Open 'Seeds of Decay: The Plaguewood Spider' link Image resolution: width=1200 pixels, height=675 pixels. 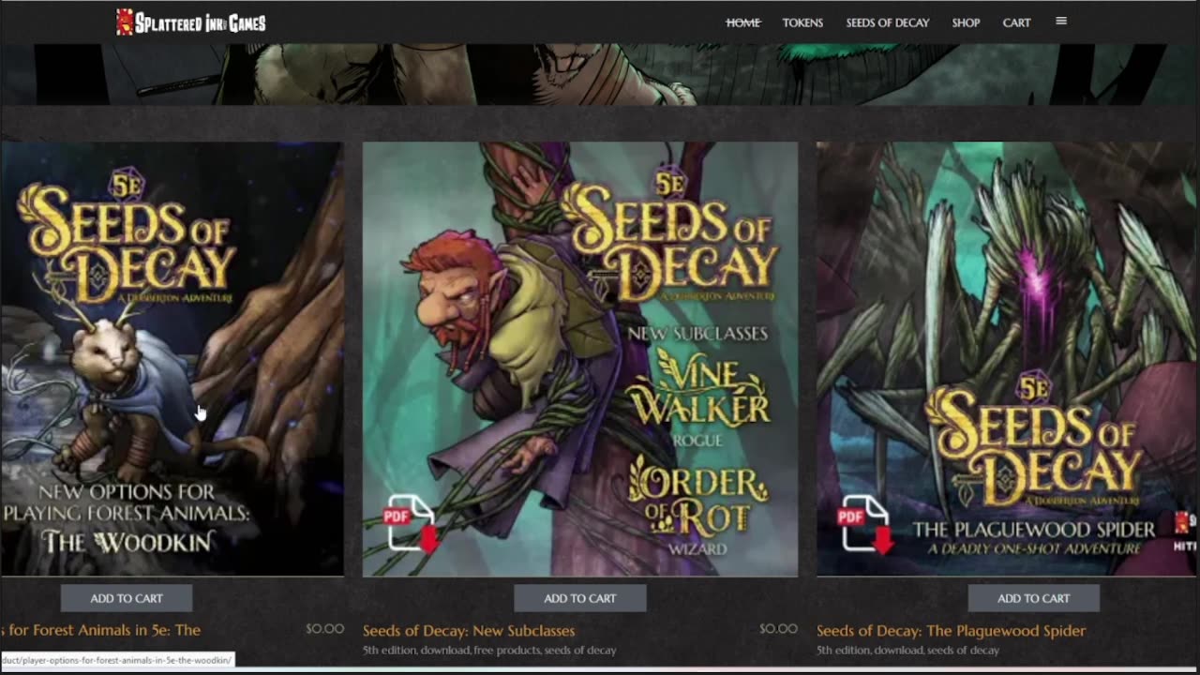click(951, 631)
